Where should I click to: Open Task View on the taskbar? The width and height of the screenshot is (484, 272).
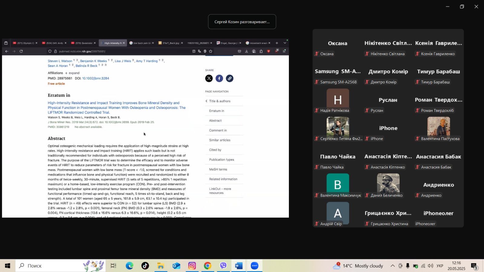point(113,266)
